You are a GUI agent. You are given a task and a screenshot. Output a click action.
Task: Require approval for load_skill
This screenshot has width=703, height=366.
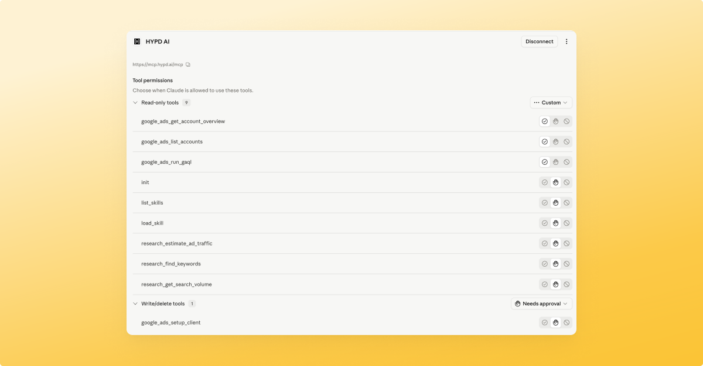[x=555, y=223]
